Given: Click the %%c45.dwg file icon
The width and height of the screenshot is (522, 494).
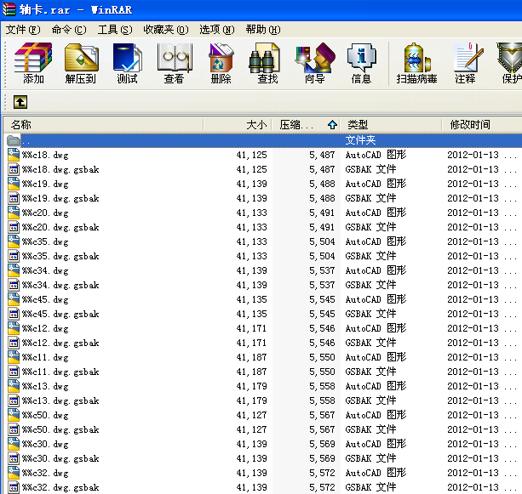Looking at the screenshot, I should pyautogui.click(x=14, y=299).
